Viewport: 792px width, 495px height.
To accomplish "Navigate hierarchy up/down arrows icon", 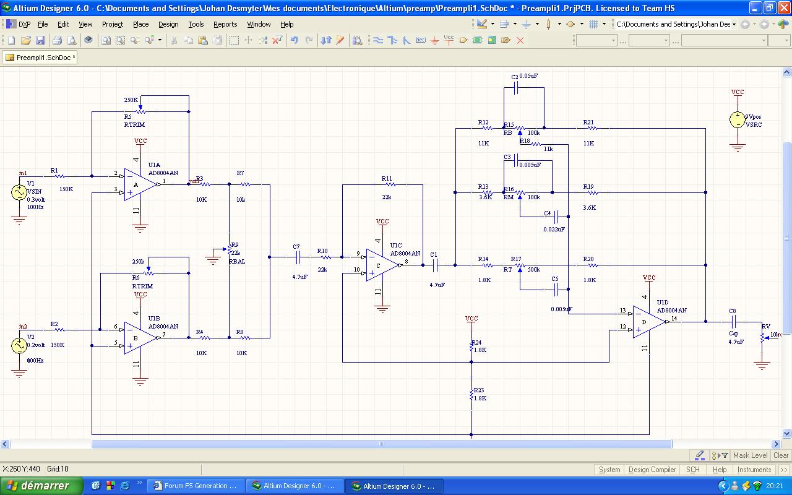I will 326,40.
